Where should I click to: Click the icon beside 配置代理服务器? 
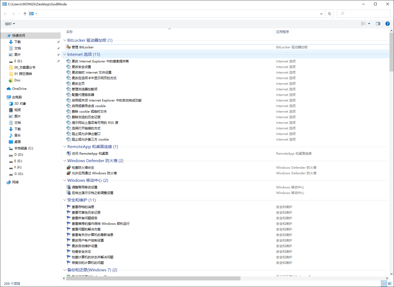[68, 95]
